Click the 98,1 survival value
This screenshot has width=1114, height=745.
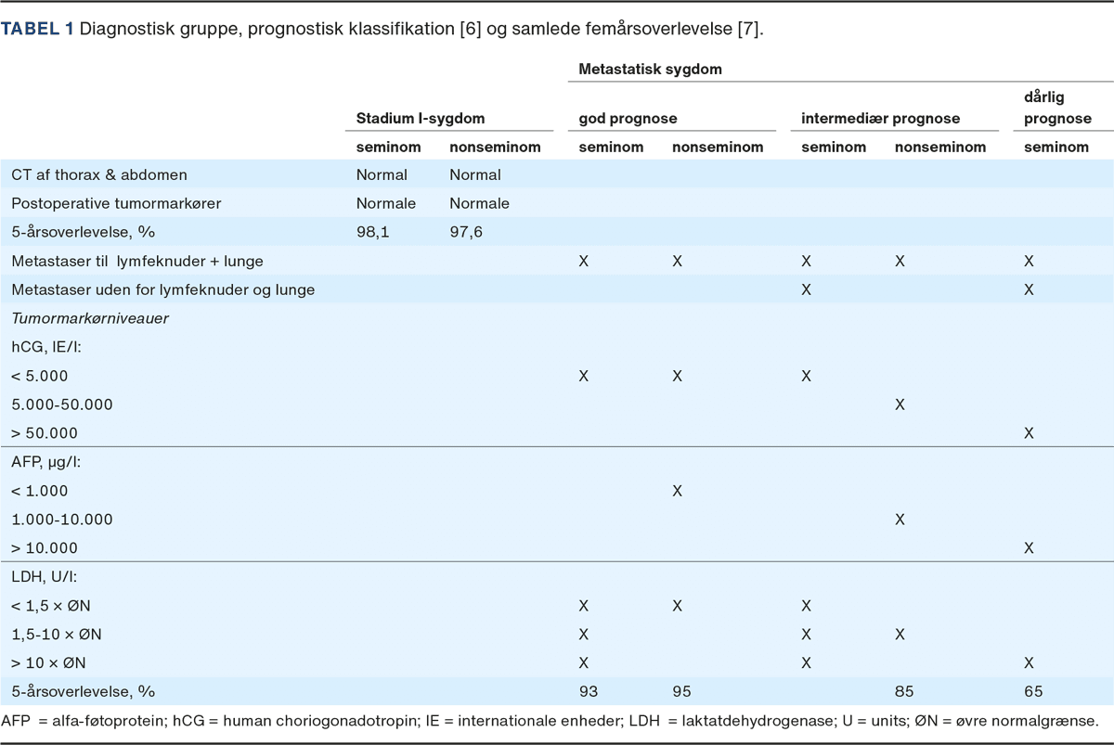(x=373, y=232)
